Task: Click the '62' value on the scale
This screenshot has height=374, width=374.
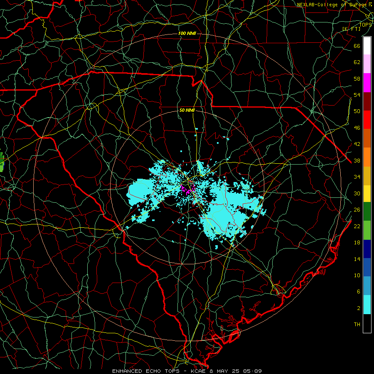Action: coord(357,62)
